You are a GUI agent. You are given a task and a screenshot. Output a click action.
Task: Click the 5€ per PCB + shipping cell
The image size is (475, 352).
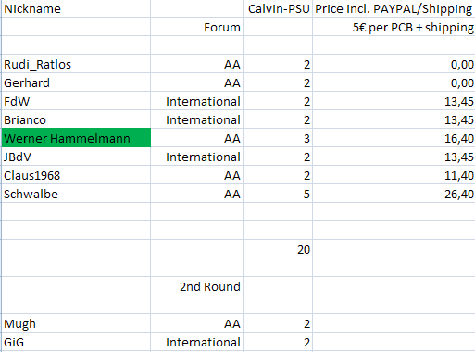pyautogui.click(x=394, y=27)
